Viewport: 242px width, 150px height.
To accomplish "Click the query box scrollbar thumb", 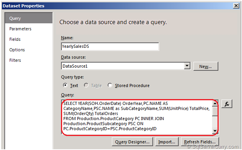I will click(215, 111).
